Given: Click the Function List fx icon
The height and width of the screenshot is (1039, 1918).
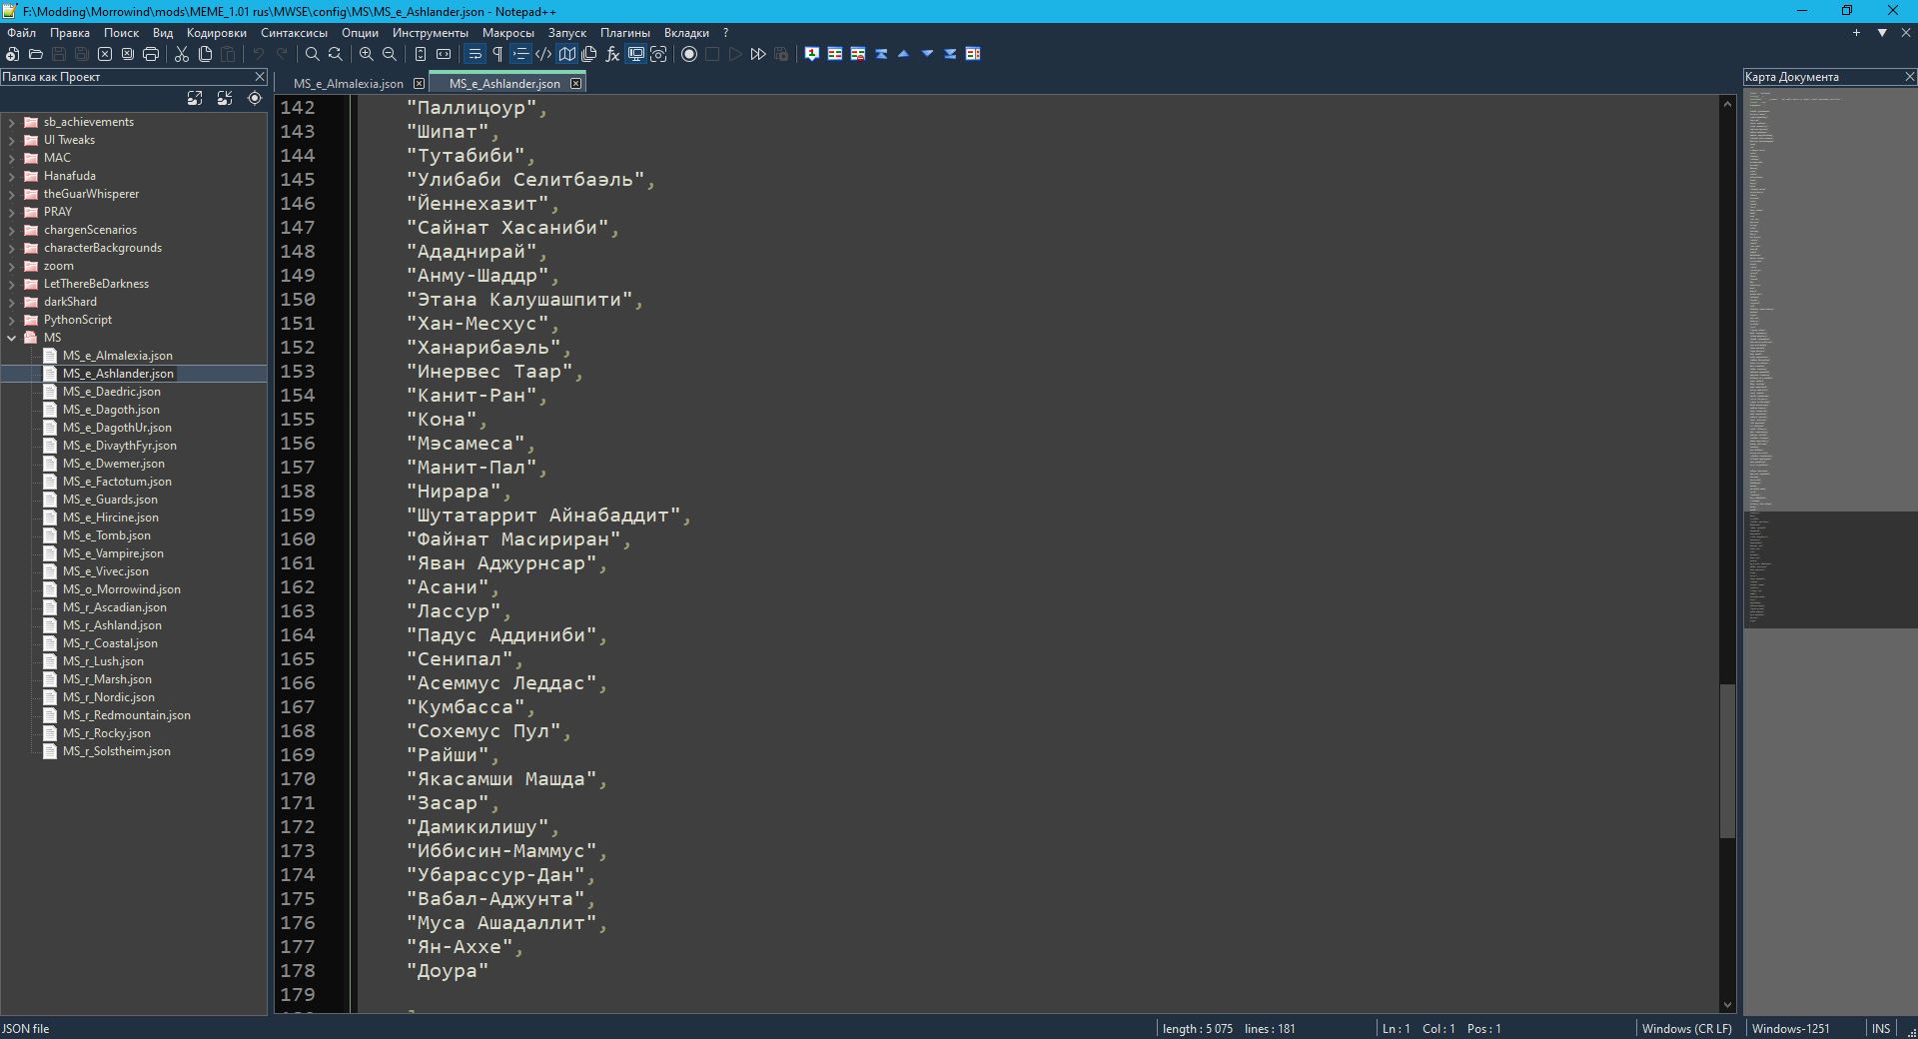Looking at the screenshot, I should tap(612, 54).
